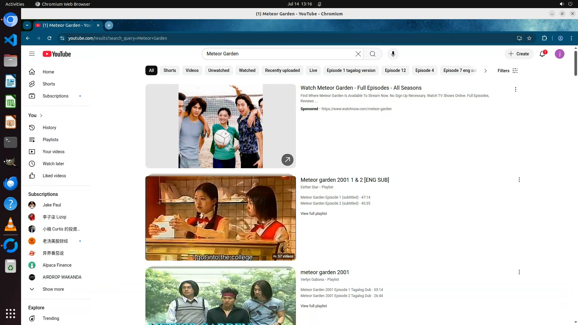Toggle the Live filter chip
Image resolution: width=578 pixels, height=325 pixels.
click(313, 70)
